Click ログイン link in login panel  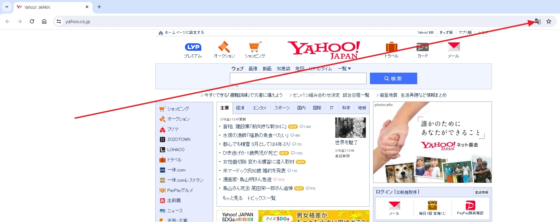(384, 192)
